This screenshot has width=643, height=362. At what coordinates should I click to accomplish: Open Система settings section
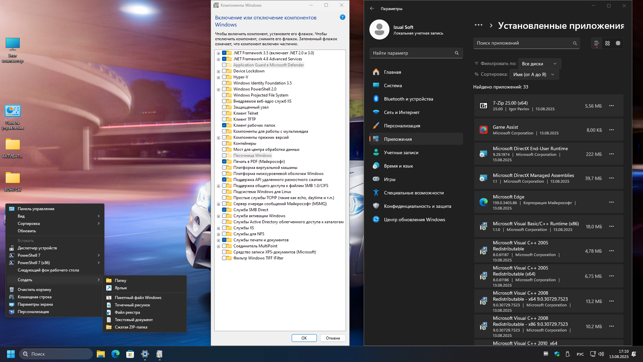[416, 85]
